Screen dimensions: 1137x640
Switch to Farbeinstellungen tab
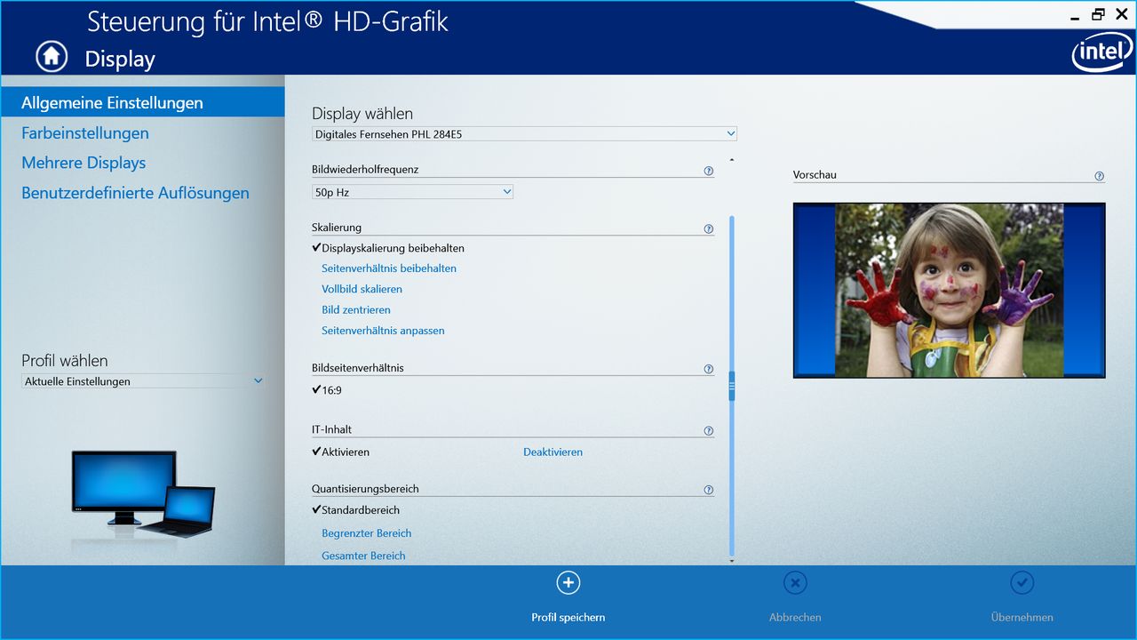pyautogui.click(x=85, y=133)
